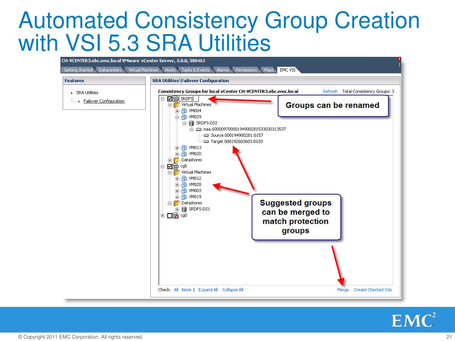The image size is (455, 341).
Task: Click Virtual Machines folder icon under SRDFS
Action: (x=177, y=105)
